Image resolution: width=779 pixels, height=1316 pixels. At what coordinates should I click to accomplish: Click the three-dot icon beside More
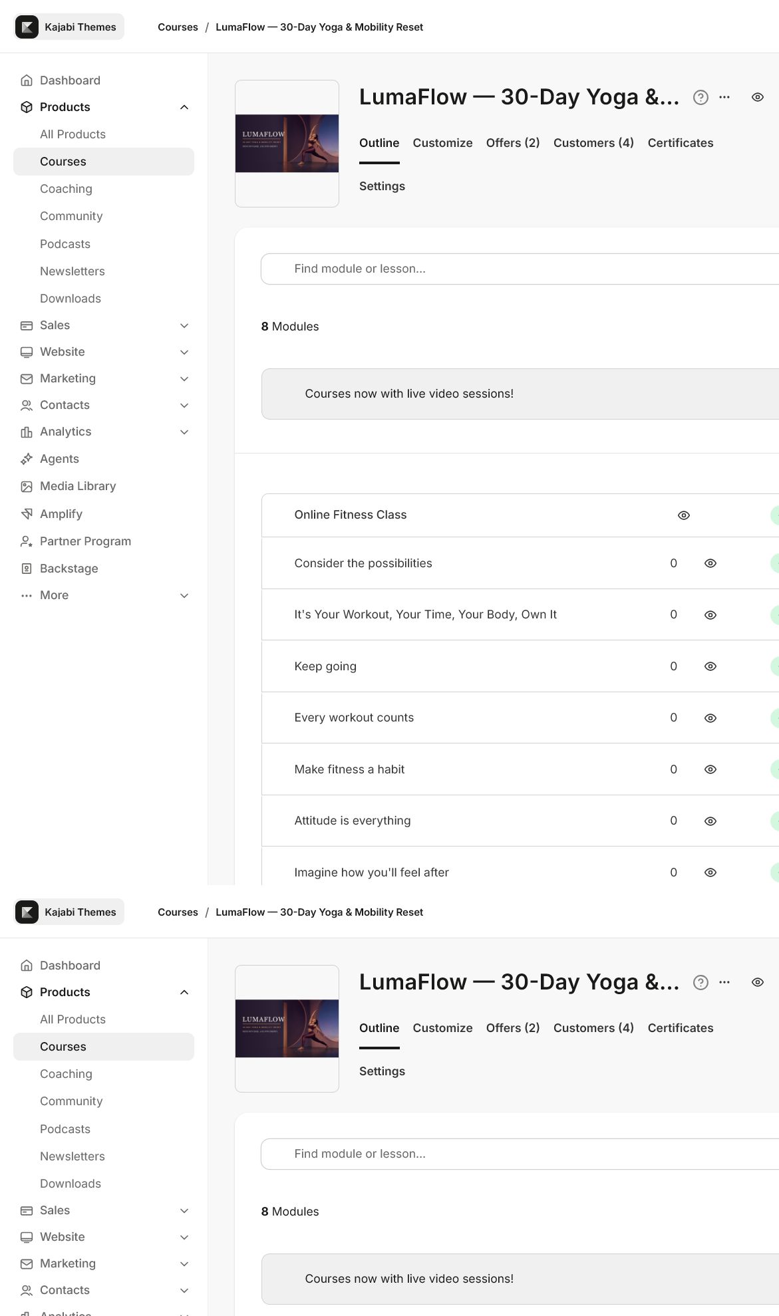(x=27, y=595)
